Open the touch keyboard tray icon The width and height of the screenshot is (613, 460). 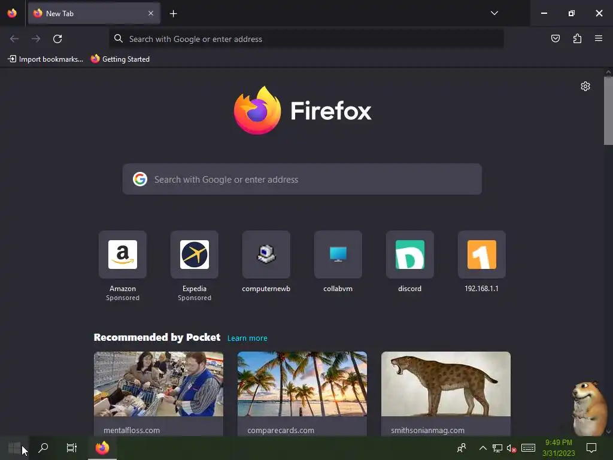[x=528, y=448]
